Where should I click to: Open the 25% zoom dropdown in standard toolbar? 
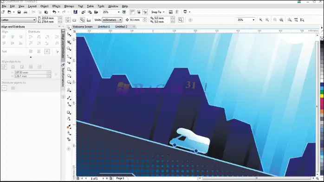(111, 12)
